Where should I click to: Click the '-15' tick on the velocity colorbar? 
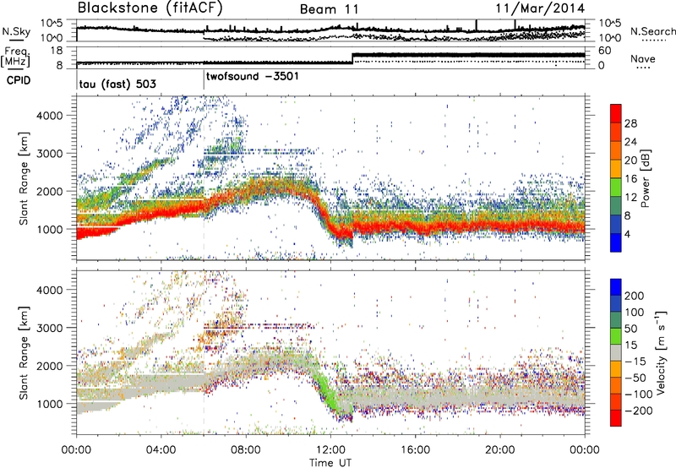(x=635, y=362)
